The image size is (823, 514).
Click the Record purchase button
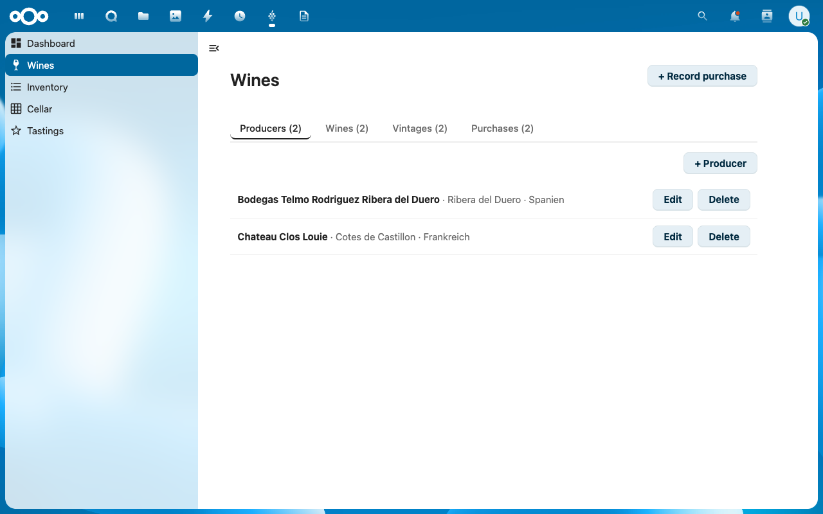pos(702,76)
